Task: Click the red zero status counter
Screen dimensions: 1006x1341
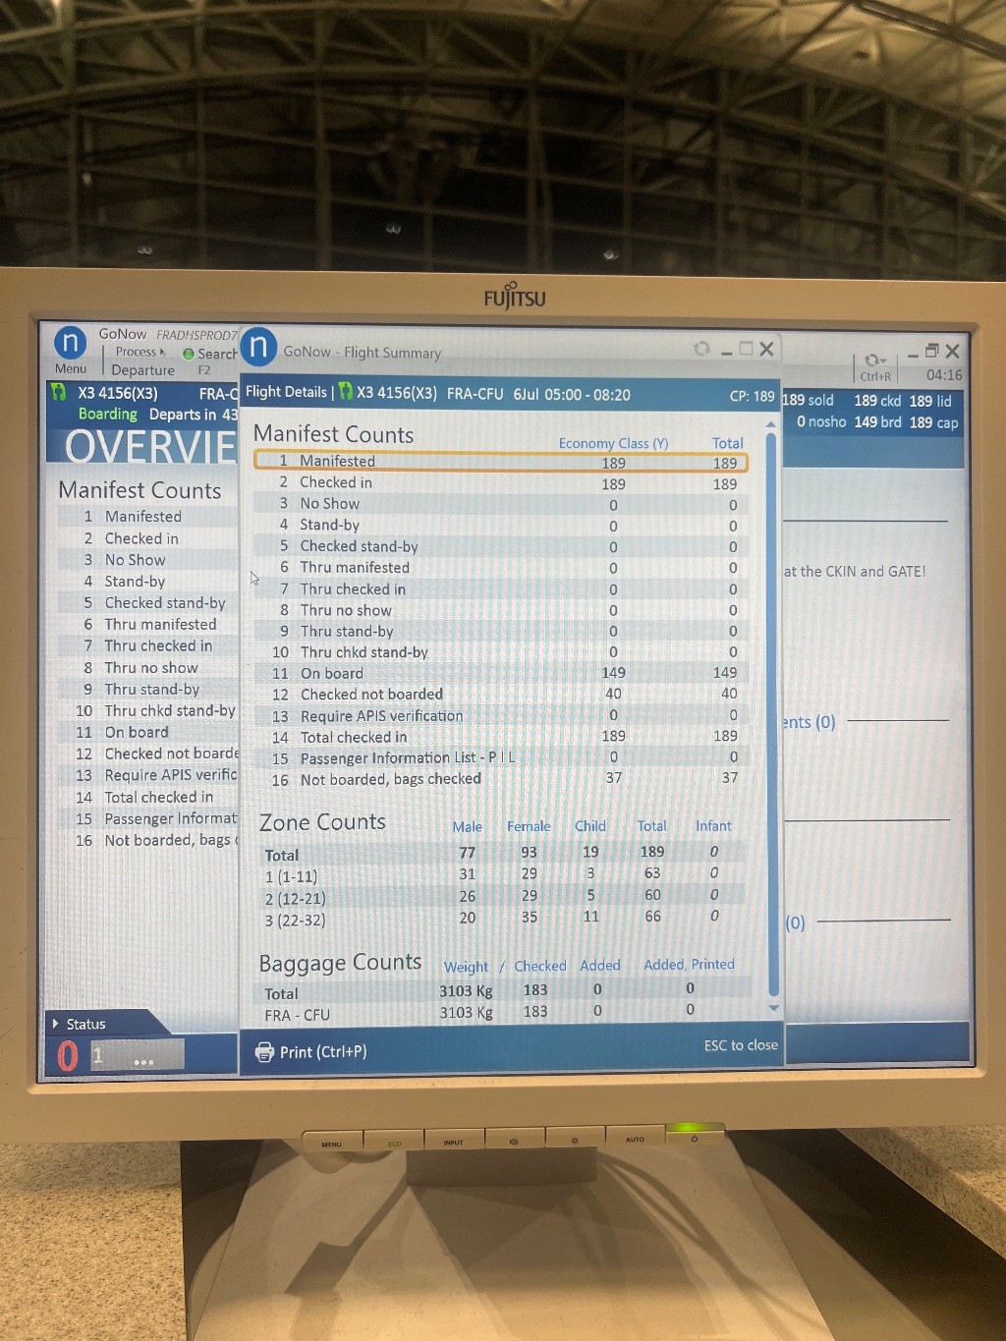Action: point(67,1056)
